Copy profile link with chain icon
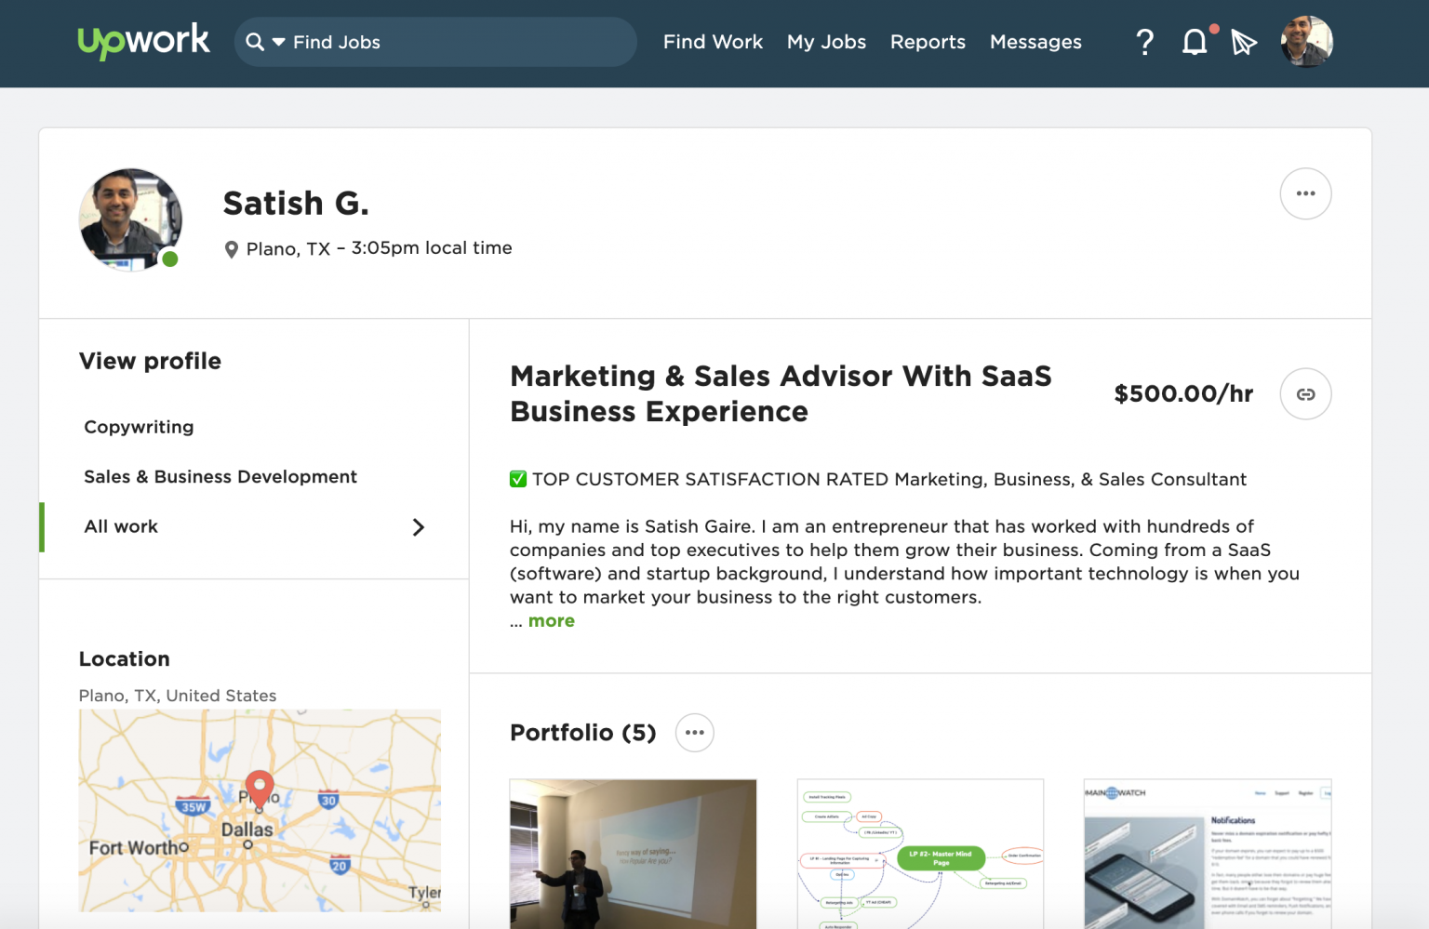The width and height of the screenshot is (1429, 929). point(1305,394)
